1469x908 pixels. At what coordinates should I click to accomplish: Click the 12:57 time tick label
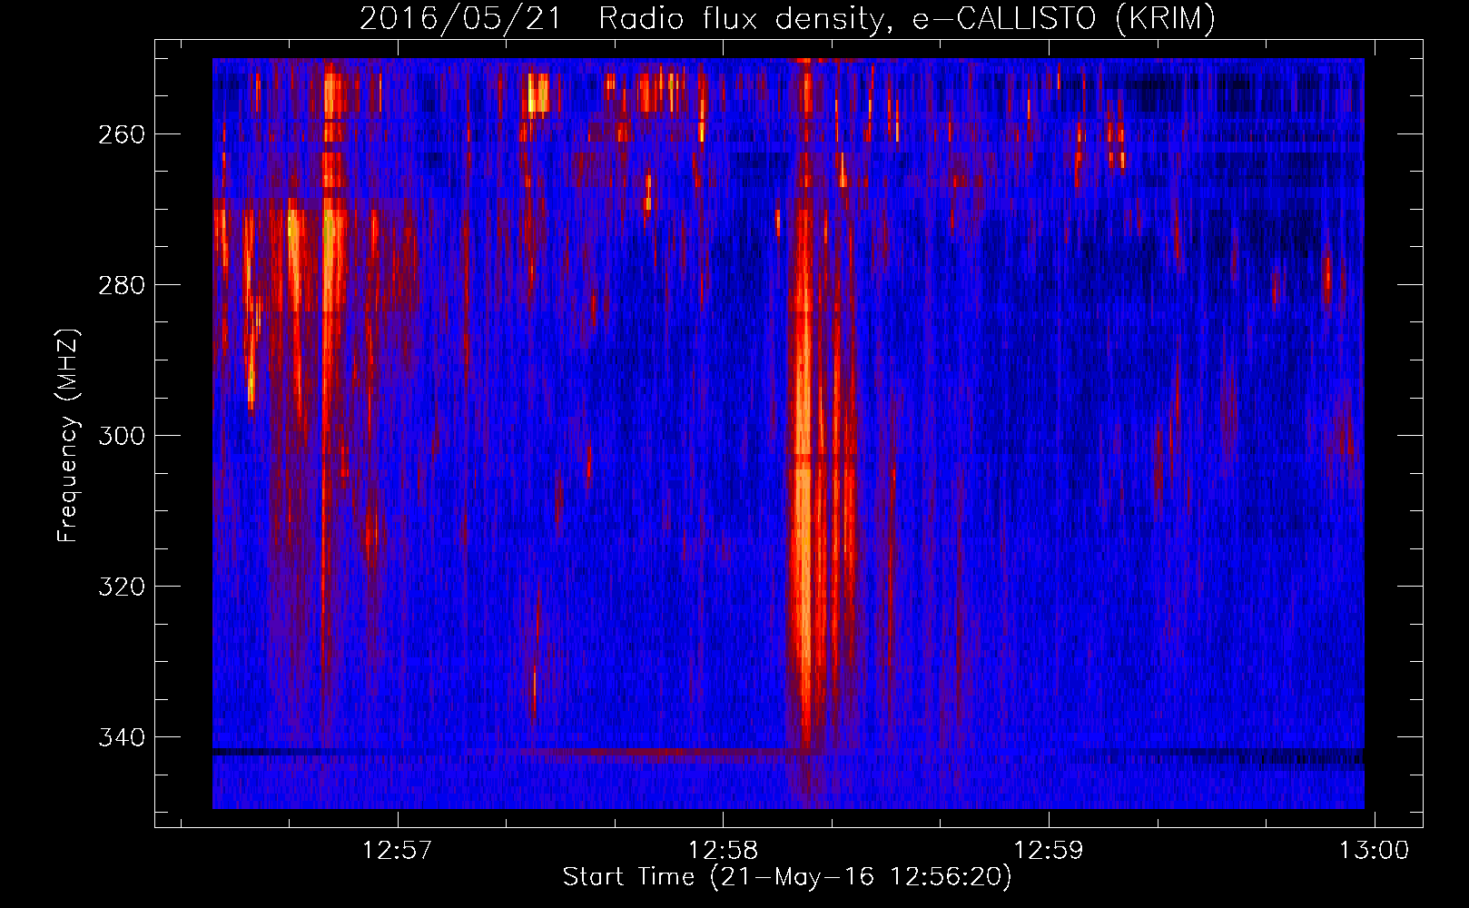click(397, 851)
